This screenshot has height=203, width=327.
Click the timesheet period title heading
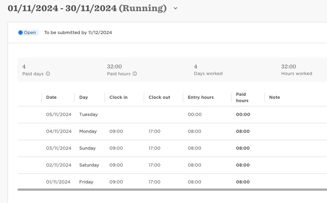pos(87,8)
